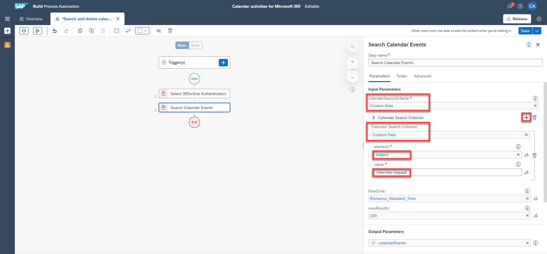Click the Release button
Screen dimensions: 547x254
point(517,19)
